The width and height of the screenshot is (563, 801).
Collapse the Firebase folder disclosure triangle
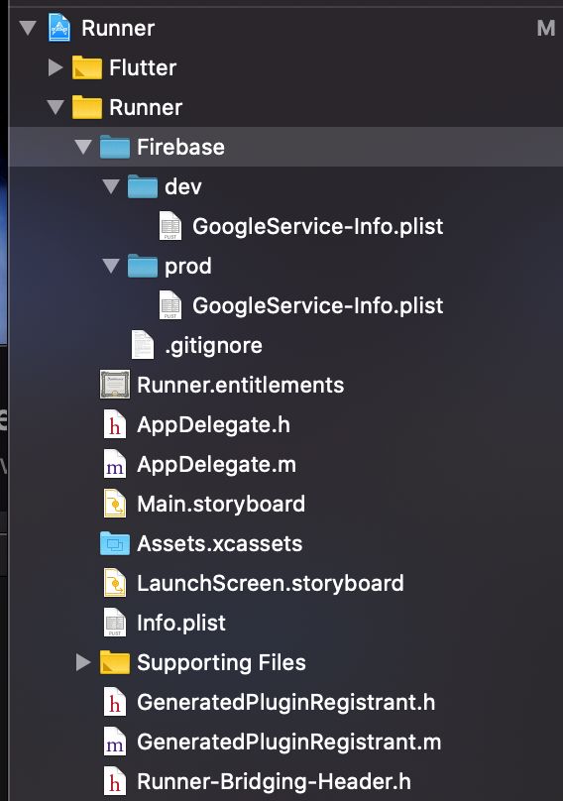click(82, 147)
